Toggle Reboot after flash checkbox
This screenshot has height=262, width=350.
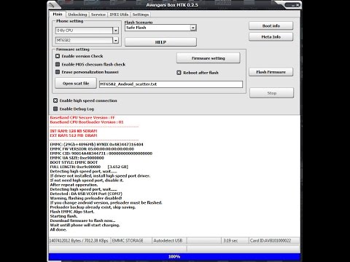click(179, 73)
